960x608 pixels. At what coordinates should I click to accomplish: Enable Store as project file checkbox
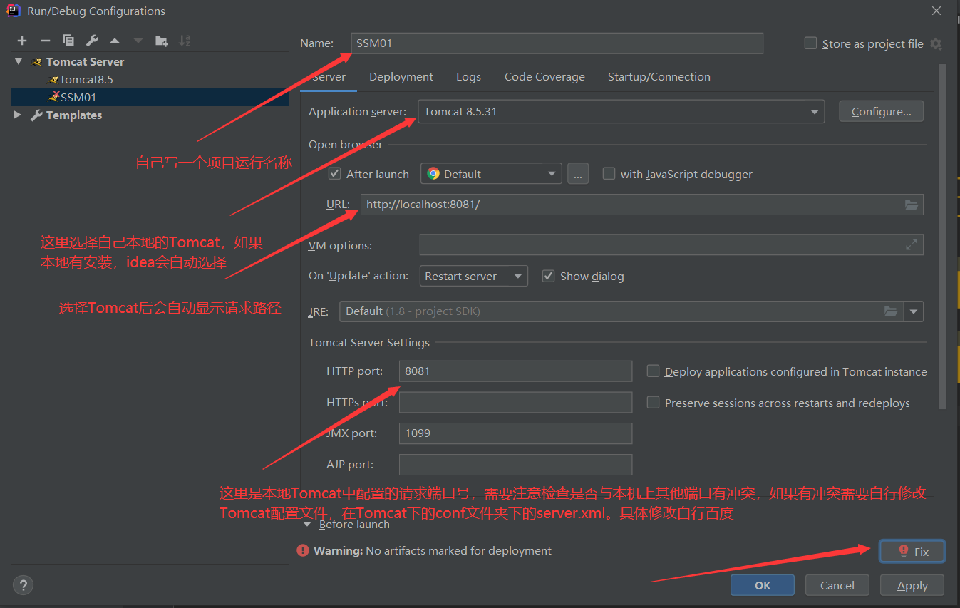click(810, 43)
